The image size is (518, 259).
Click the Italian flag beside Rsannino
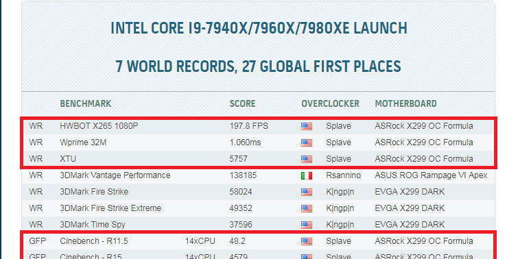tap(306, 176)
